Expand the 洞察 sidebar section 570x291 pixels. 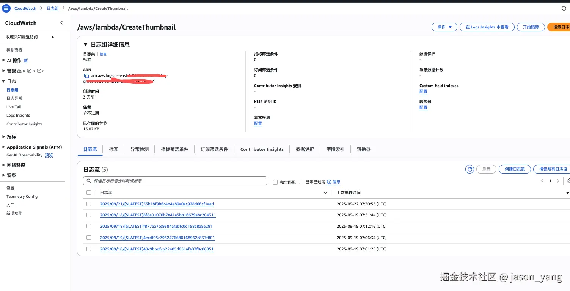click(x=4, y=175)
